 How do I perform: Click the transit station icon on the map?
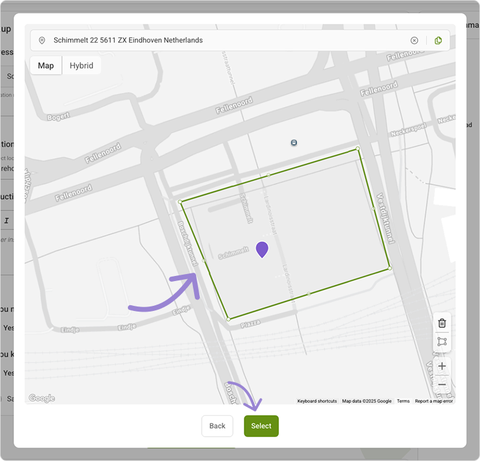(x=294, y=143)
